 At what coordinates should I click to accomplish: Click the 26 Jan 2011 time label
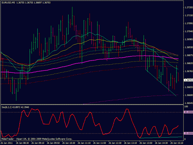tap(7, 143)
